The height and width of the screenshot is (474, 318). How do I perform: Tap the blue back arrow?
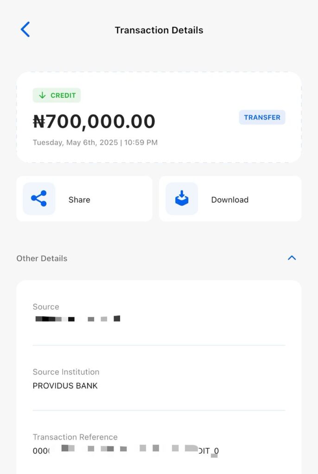25,30
